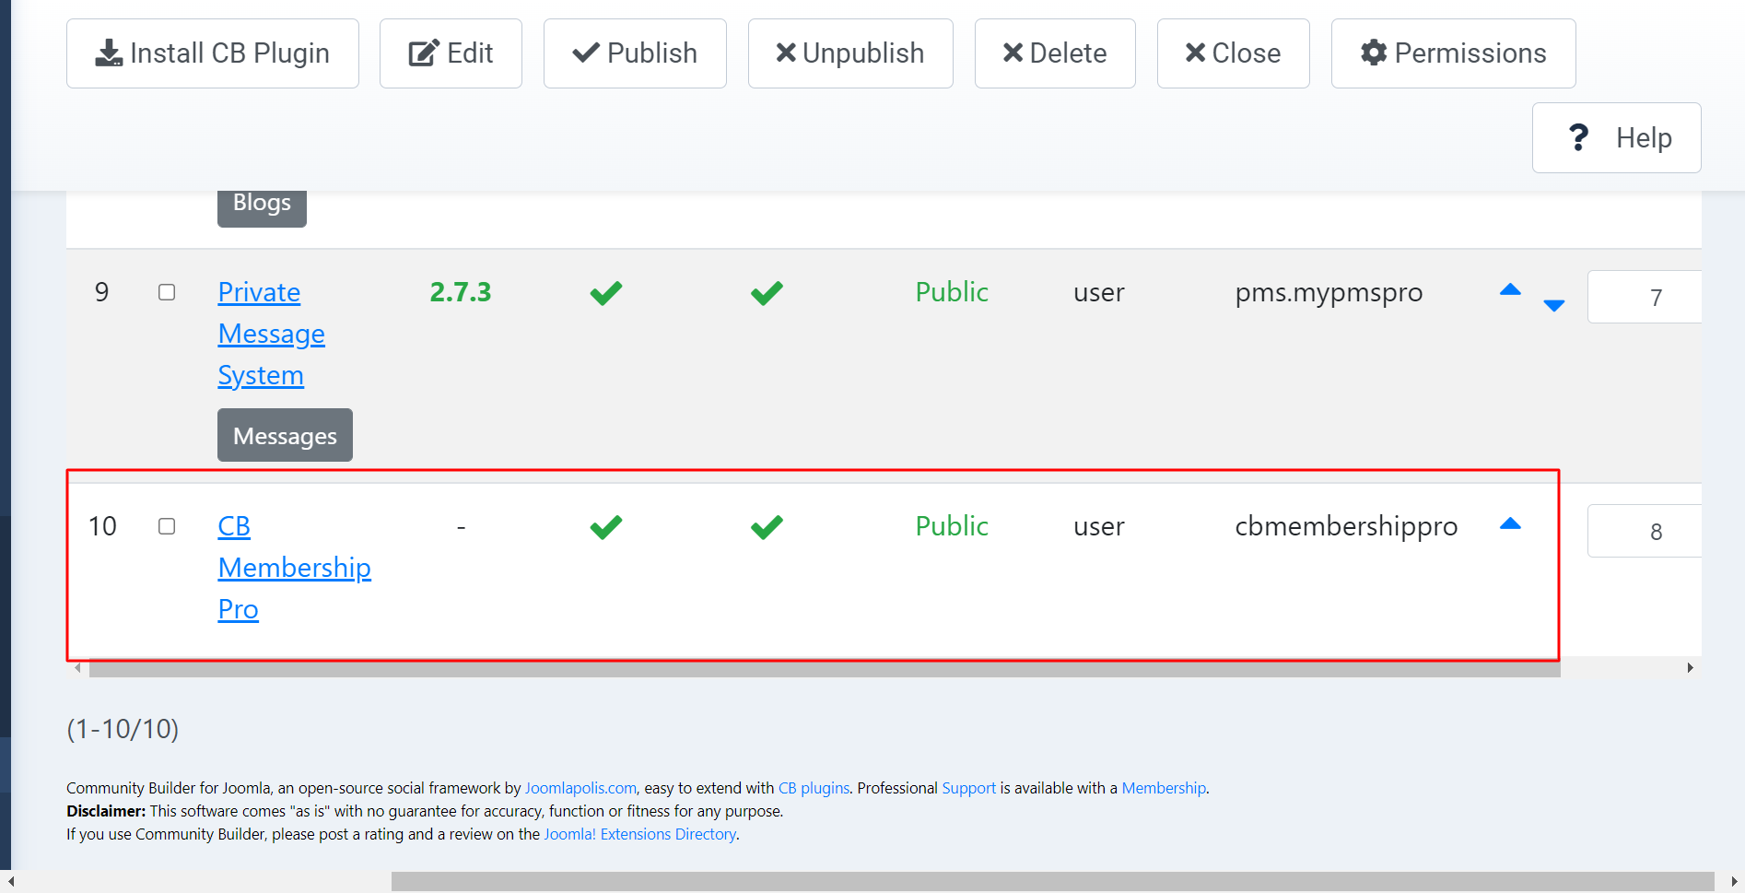Click the Unpublish toolbar button
This screenshot has height=893, width=1745.
850,53
